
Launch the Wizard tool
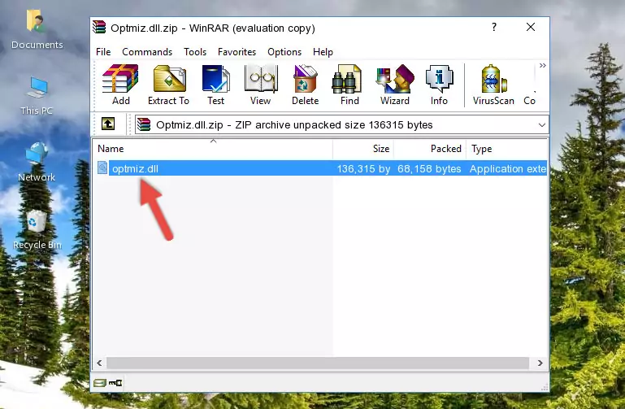395,85
